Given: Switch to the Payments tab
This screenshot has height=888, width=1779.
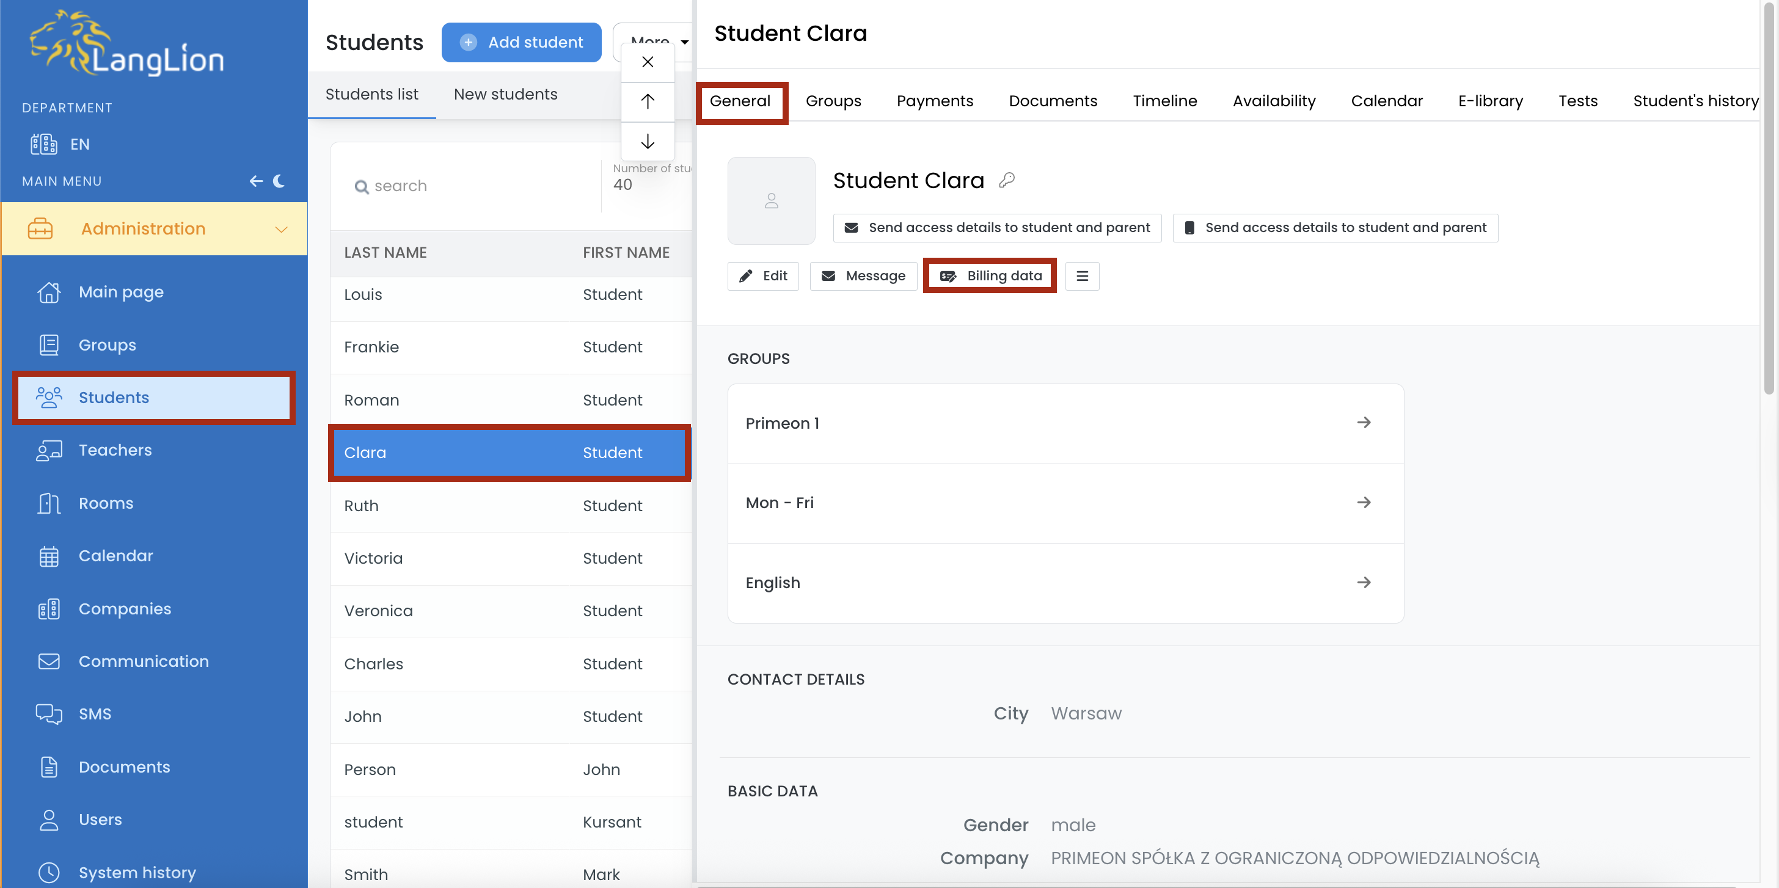Looking at the screenshot, I should [934, 101].
